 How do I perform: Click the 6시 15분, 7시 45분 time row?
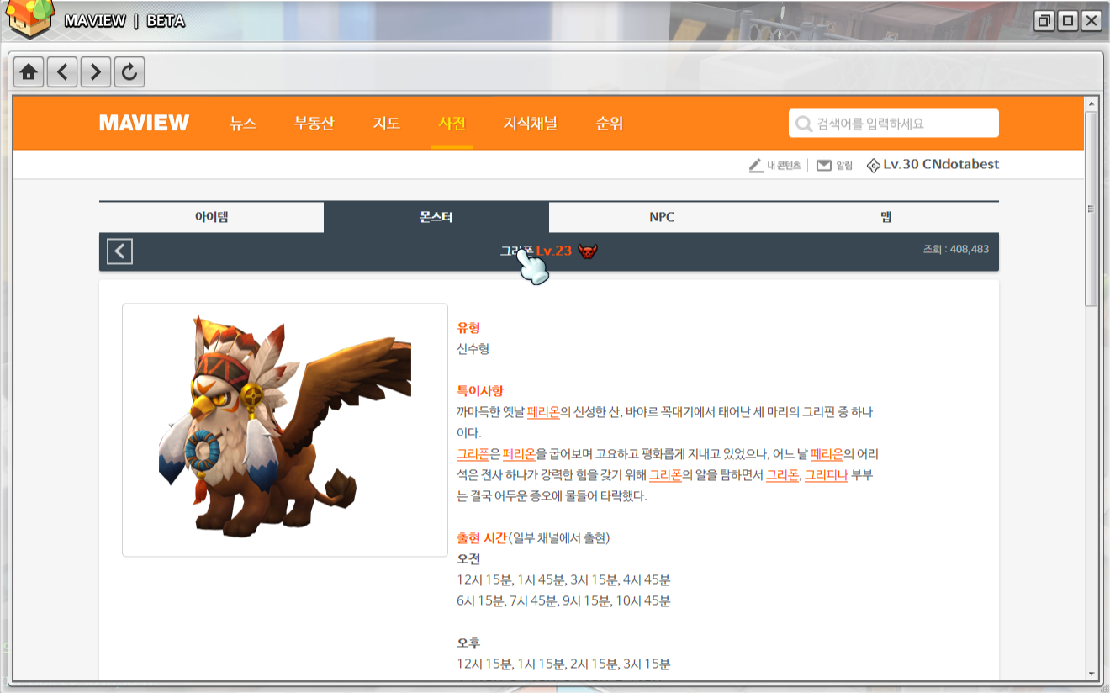[x=563, y=601]
